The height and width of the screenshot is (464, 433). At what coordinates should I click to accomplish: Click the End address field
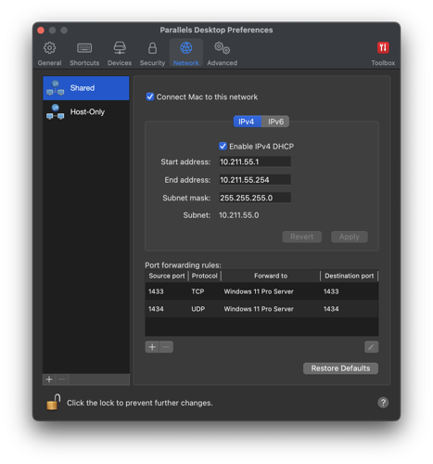(x=255, y=180)
